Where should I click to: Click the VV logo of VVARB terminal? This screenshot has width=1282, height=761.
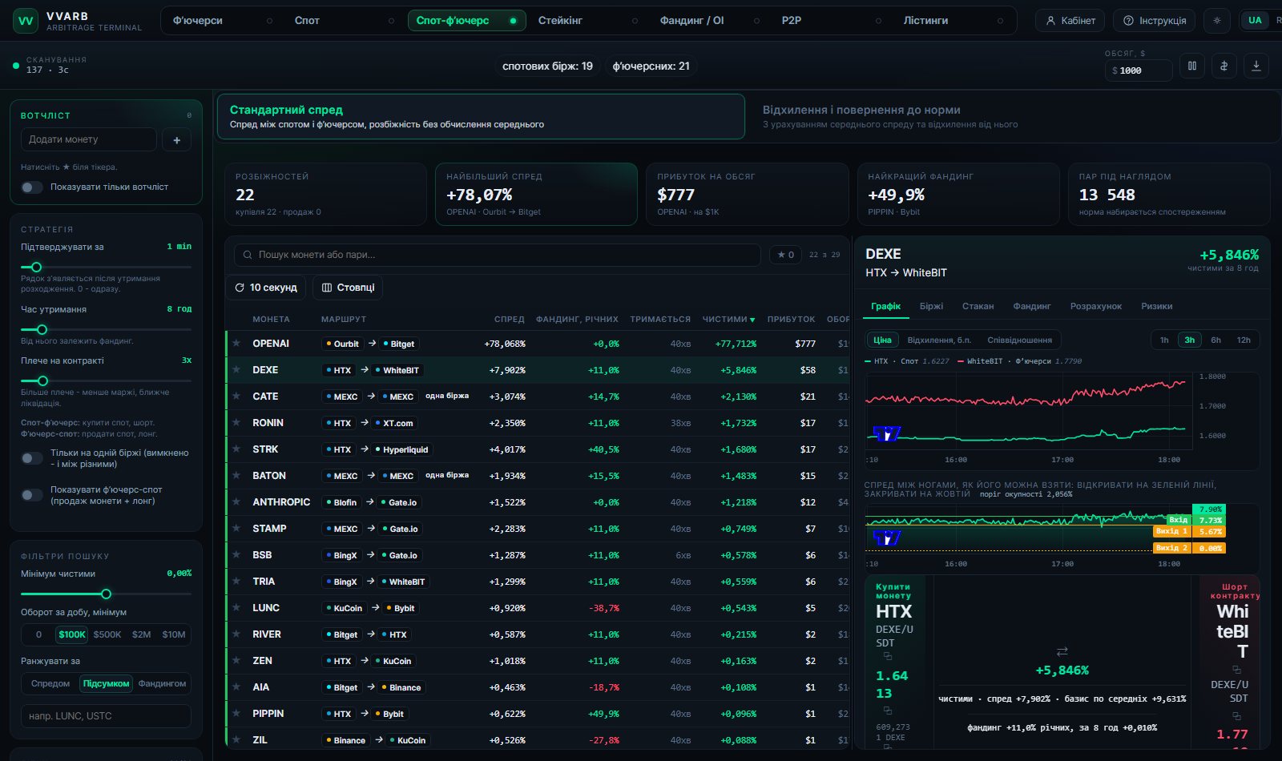pyautogui.click(x=26, y=21)
